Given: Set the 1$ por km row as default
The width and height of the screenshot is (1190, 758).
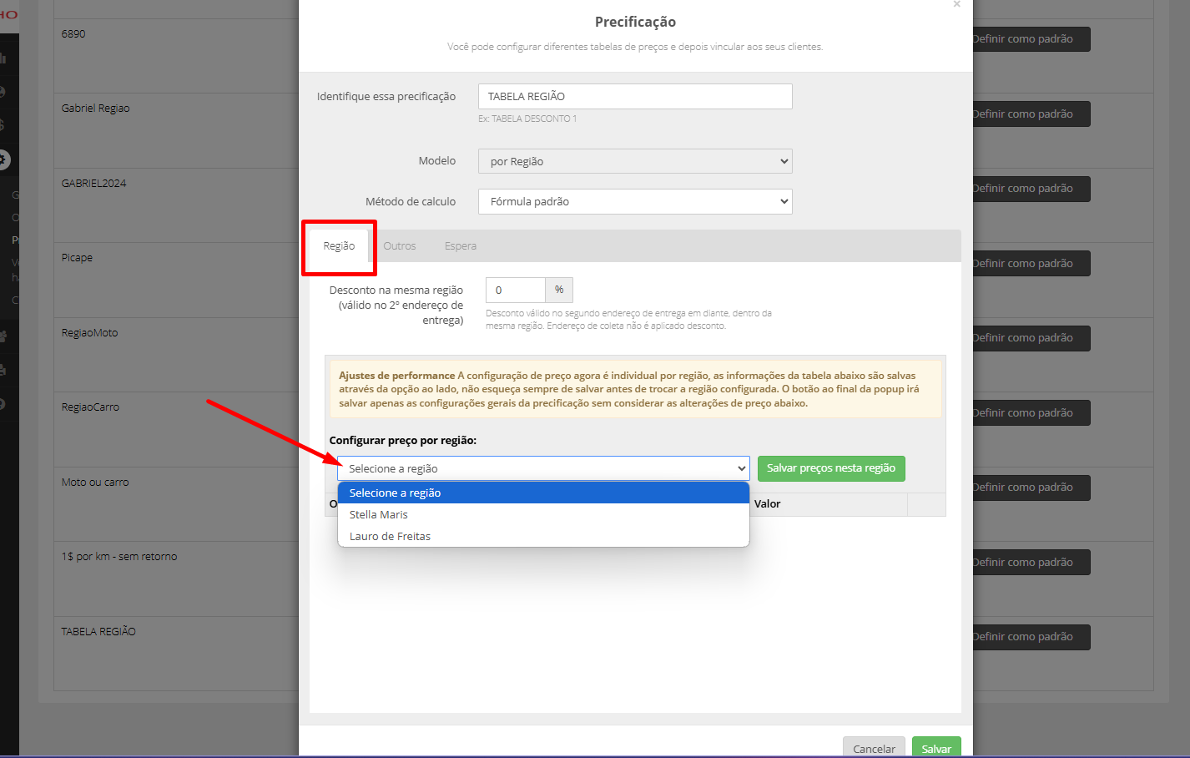Looking at the screenshot, I should (x=1031, y=563).
